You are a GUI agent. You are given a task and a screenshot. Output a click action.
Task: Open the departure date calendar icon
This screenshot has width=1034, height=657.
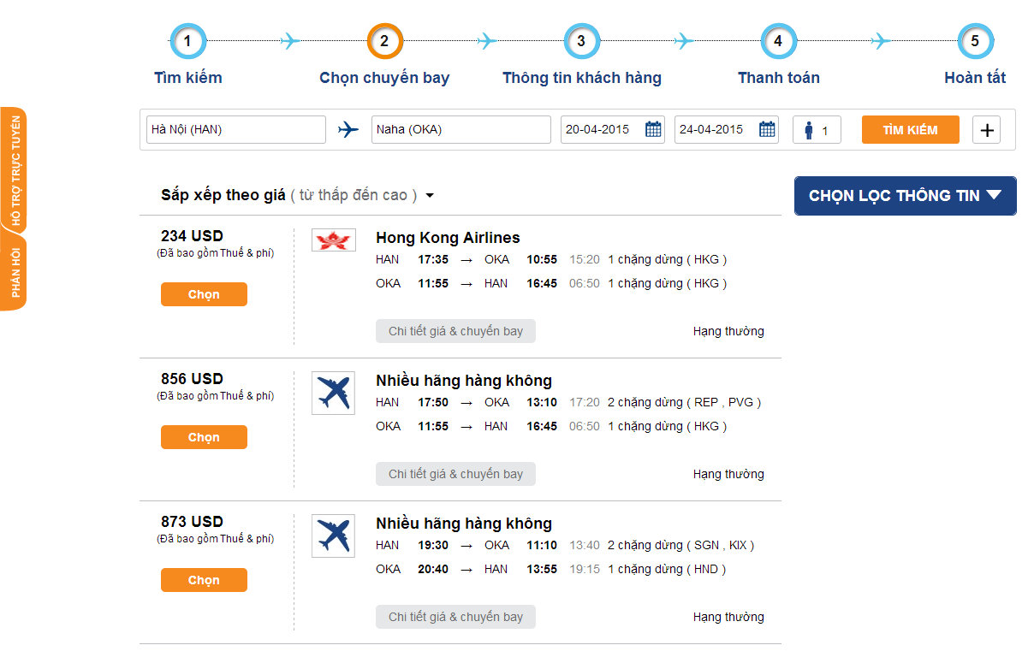(x=653, y=130)
